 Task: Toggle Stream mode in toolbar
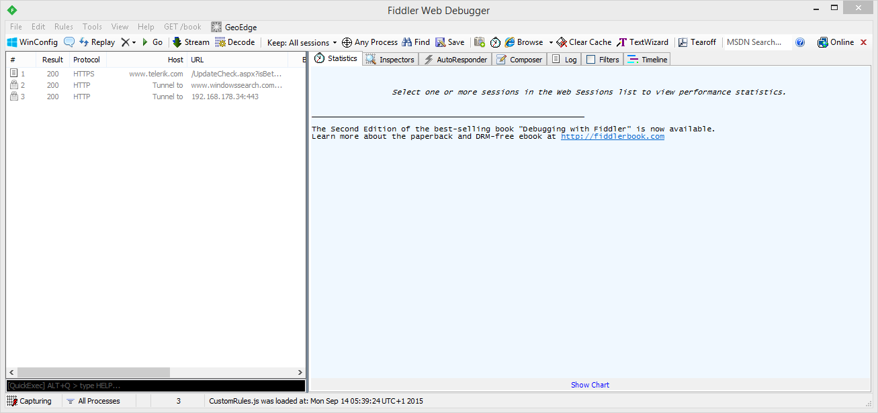click(191, 42)
